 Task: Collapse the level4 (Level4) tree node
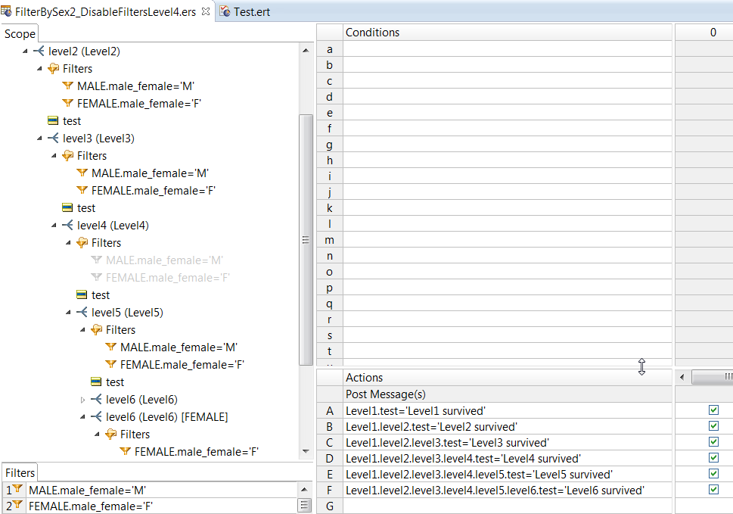click(x=54, y=226)
